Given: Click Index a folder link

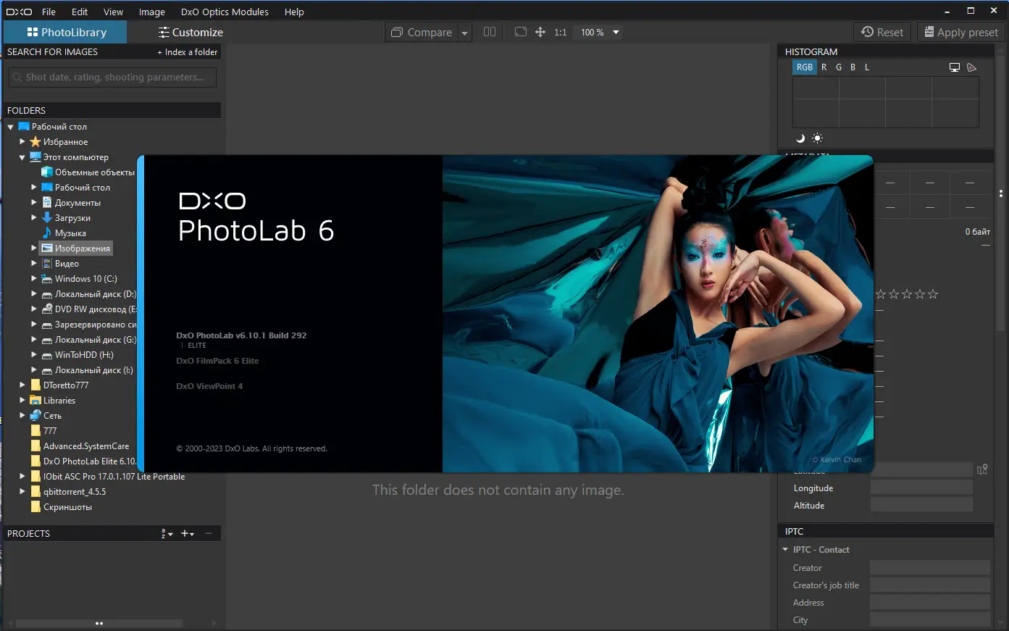Looking at the screenshot, I should (189, 51).
